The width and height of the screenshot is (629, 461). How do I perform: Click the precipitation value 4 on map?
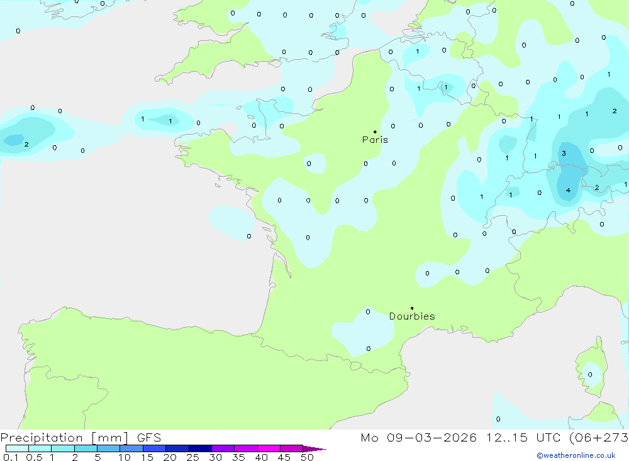click(568, 190)
